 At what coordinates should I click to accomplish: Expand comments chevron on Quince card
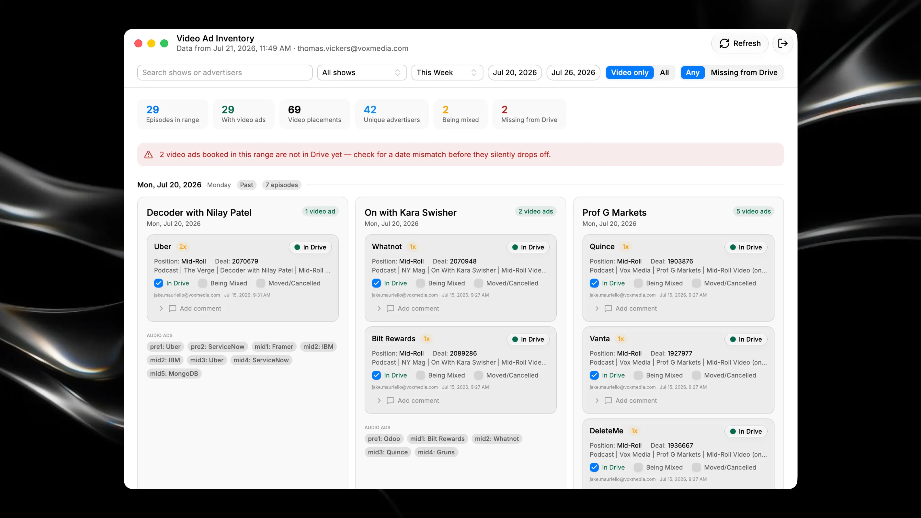point(597,308)
